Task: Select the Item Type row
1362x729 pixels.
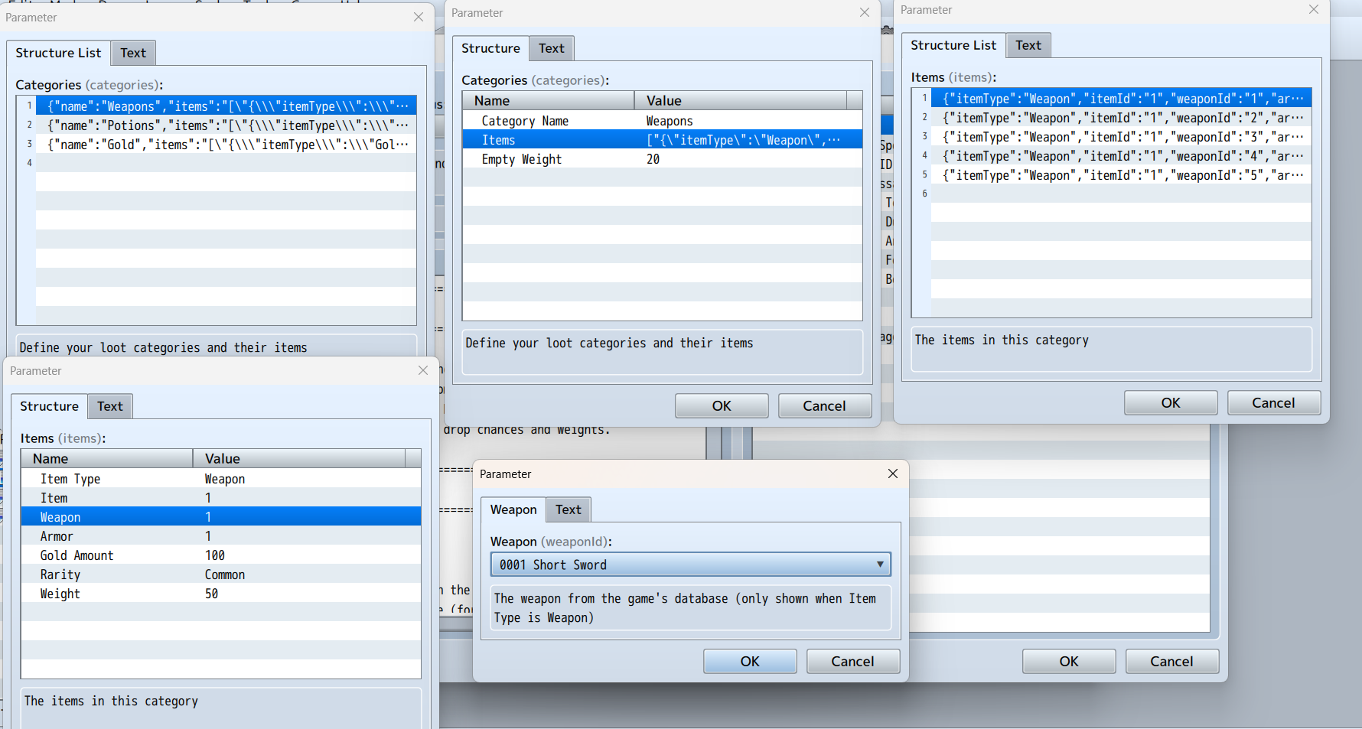Action: coord(221,479)
